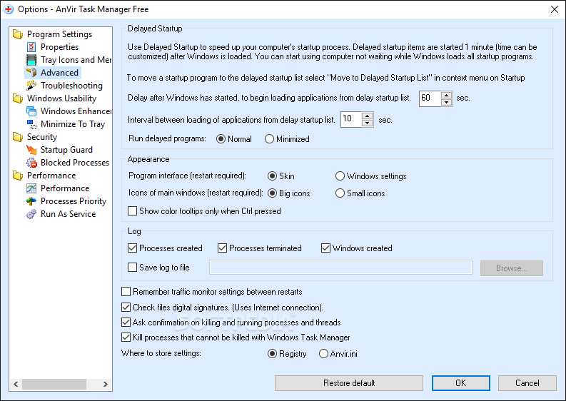The height and width of the screenshot is (401, 566).
Task: Decrease startup delay seconds value
Action: pyautogui.click(x=447, y=102)
